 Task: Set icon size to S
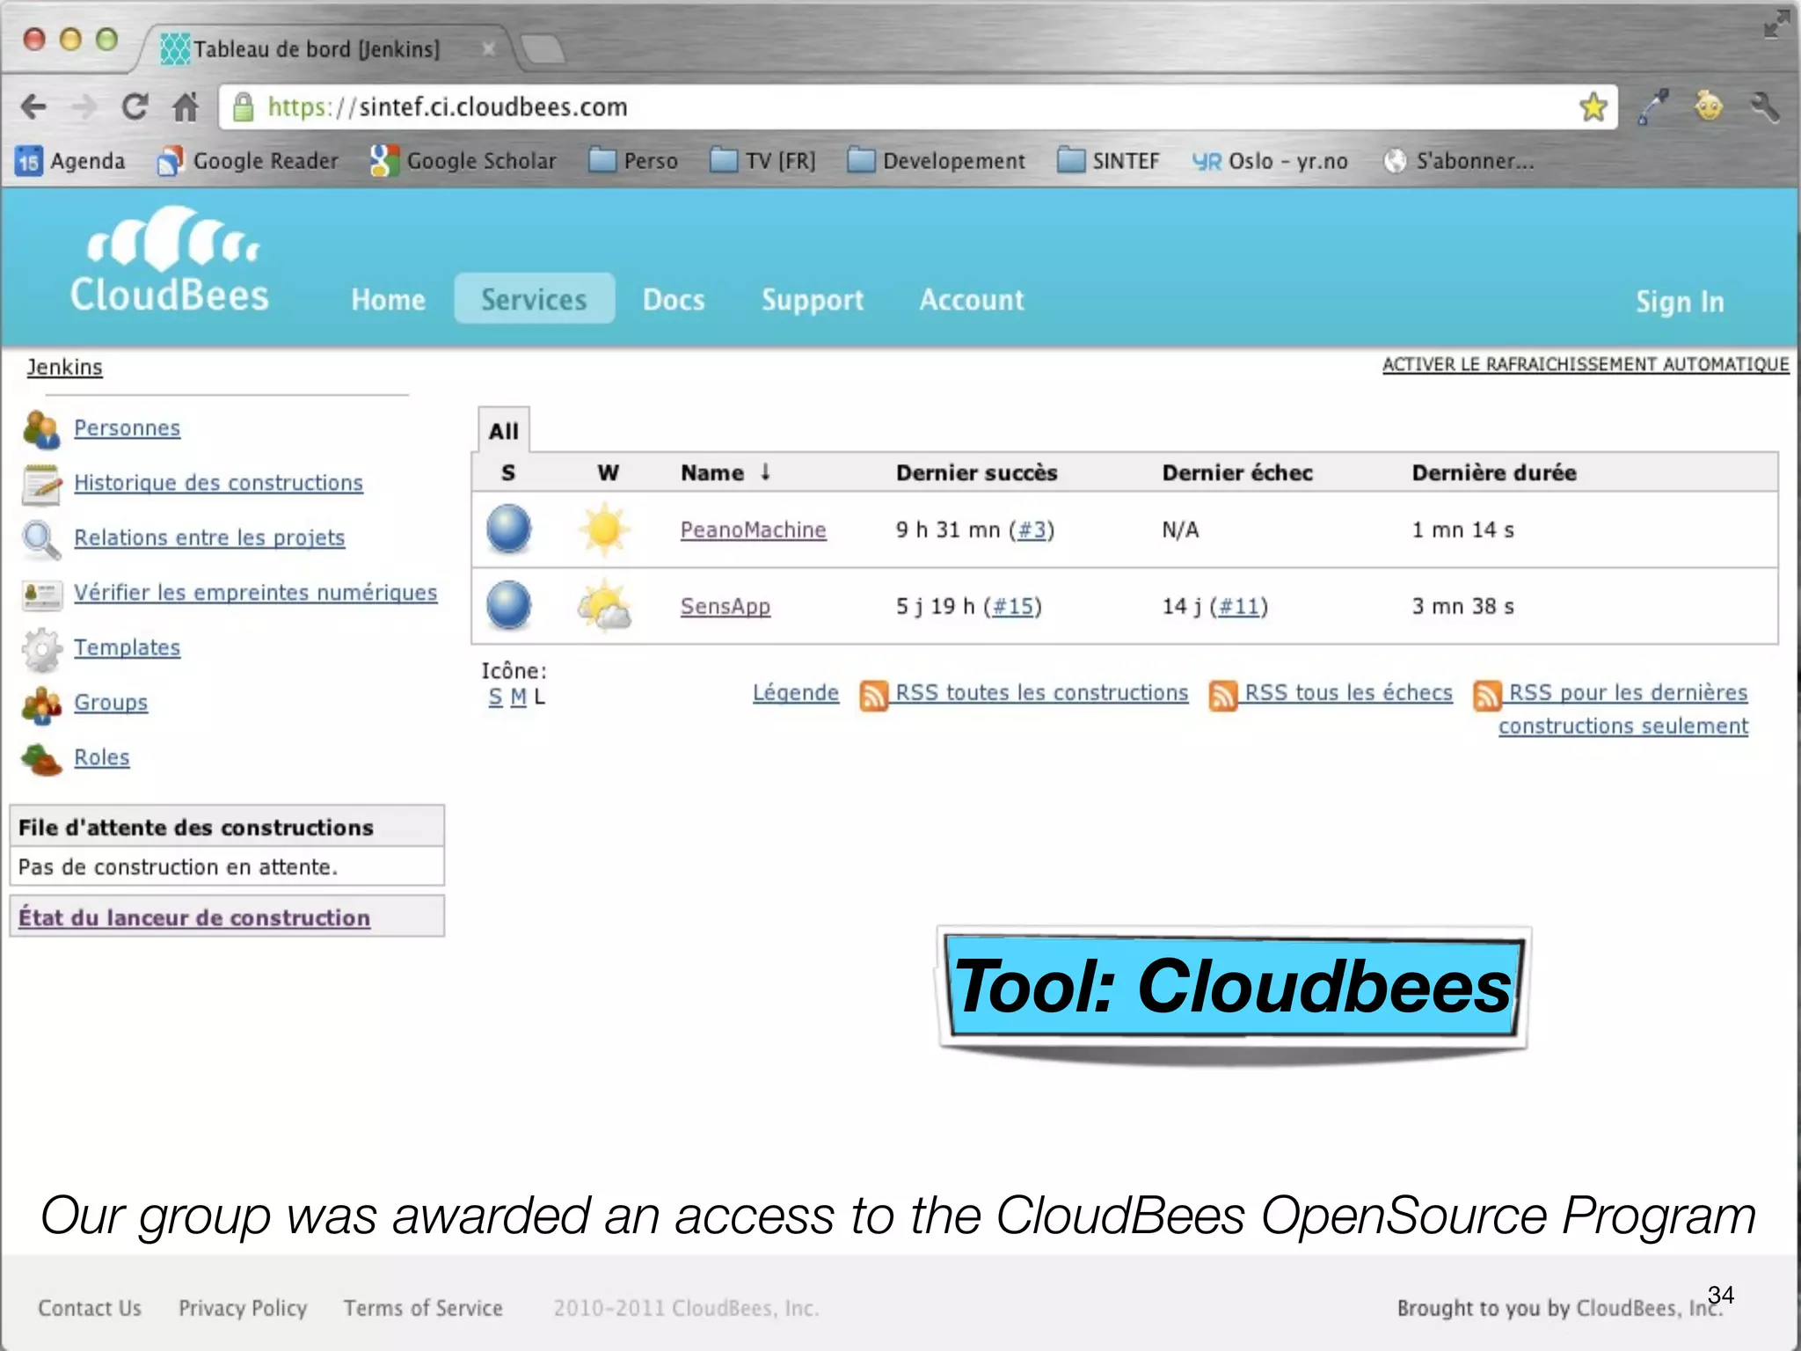(x=495, y=697)
